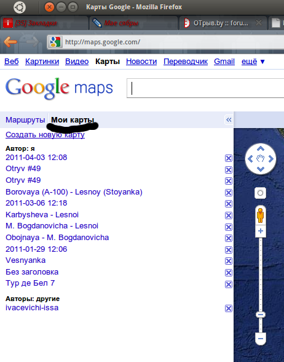
Task: Open the Картинки link
Action: (42, 62)
